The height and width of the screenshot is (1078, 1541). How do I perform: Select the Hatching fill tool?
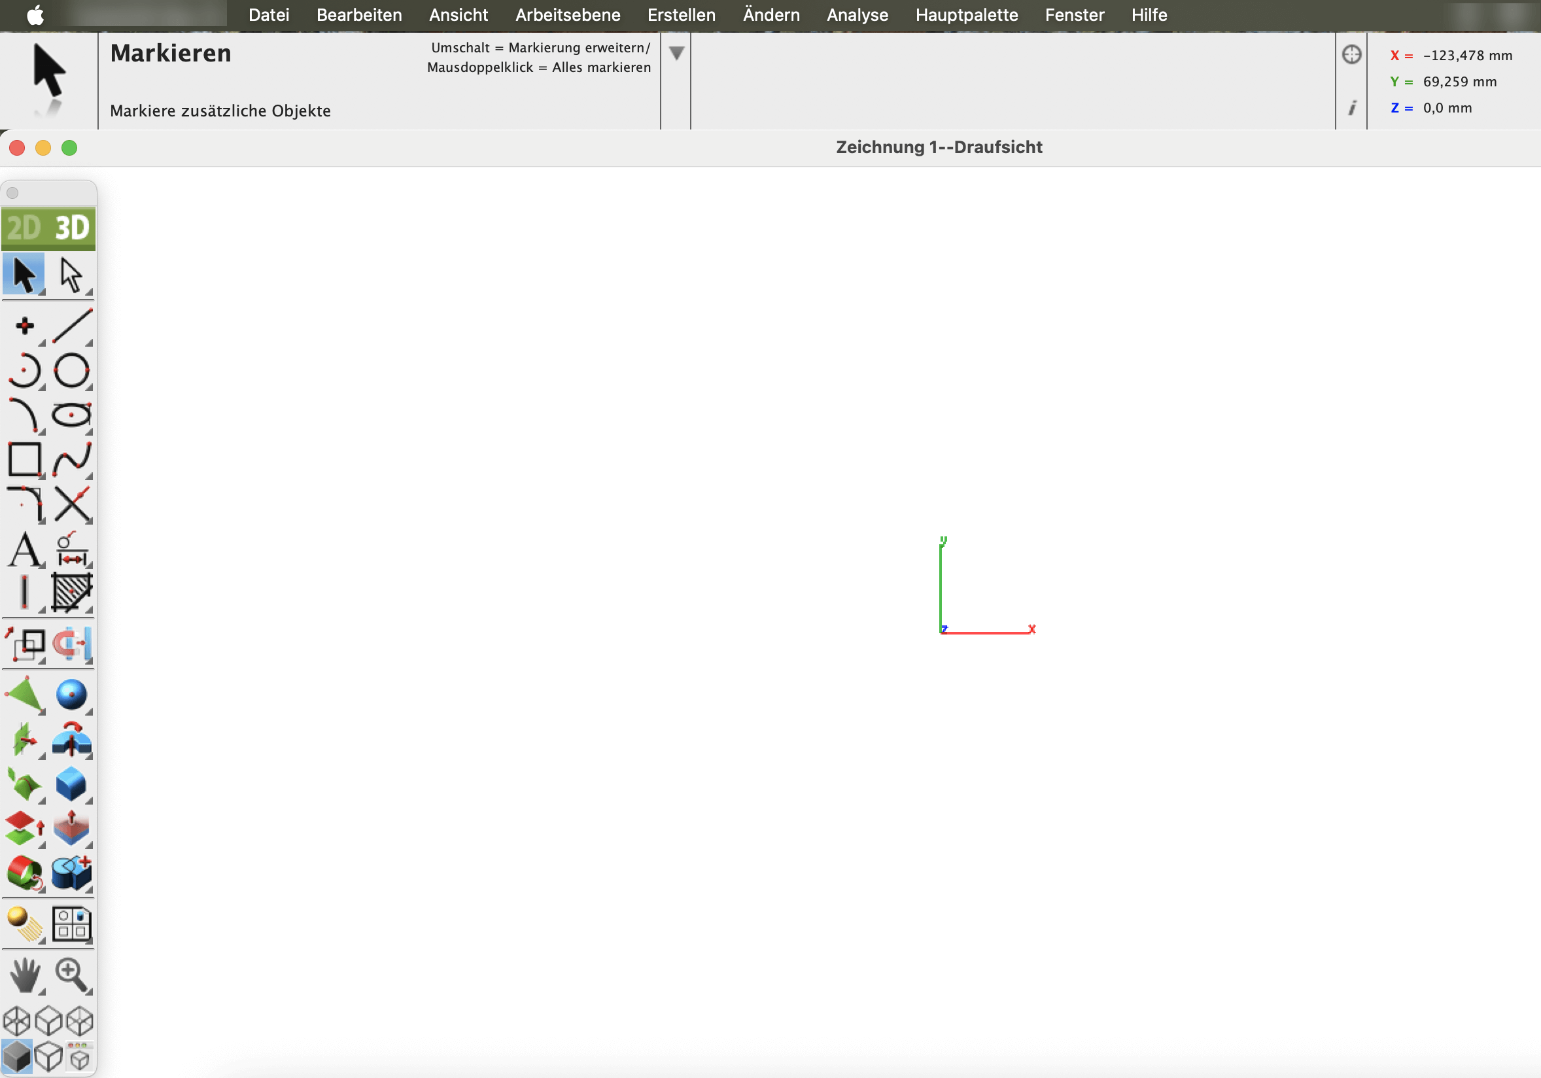click(x=72, y=593)
